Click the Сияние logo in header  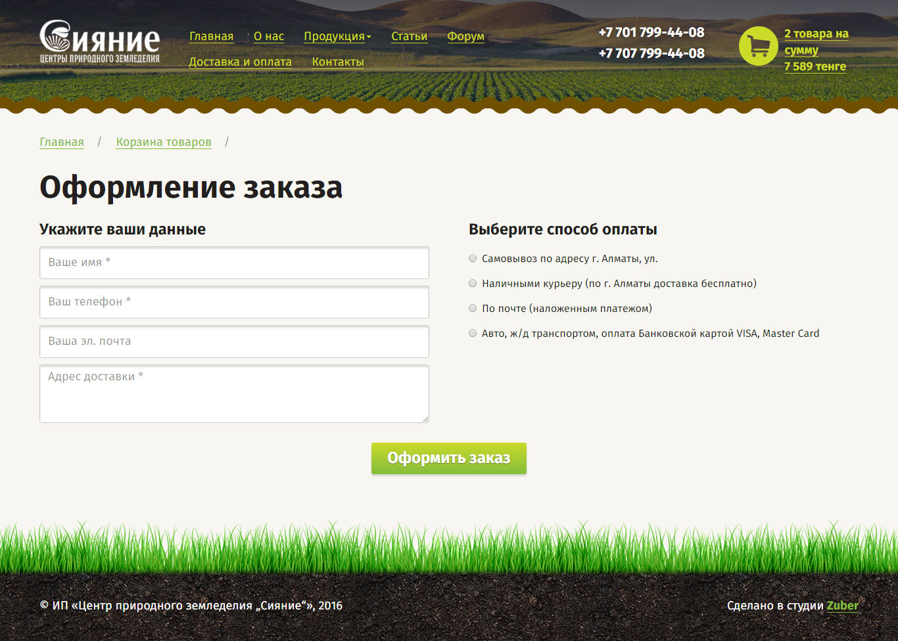(99, 43)
